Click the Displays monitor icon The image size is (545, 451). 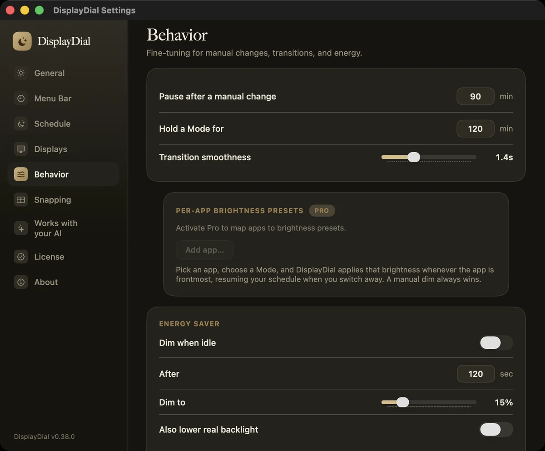tap(21, 149)
